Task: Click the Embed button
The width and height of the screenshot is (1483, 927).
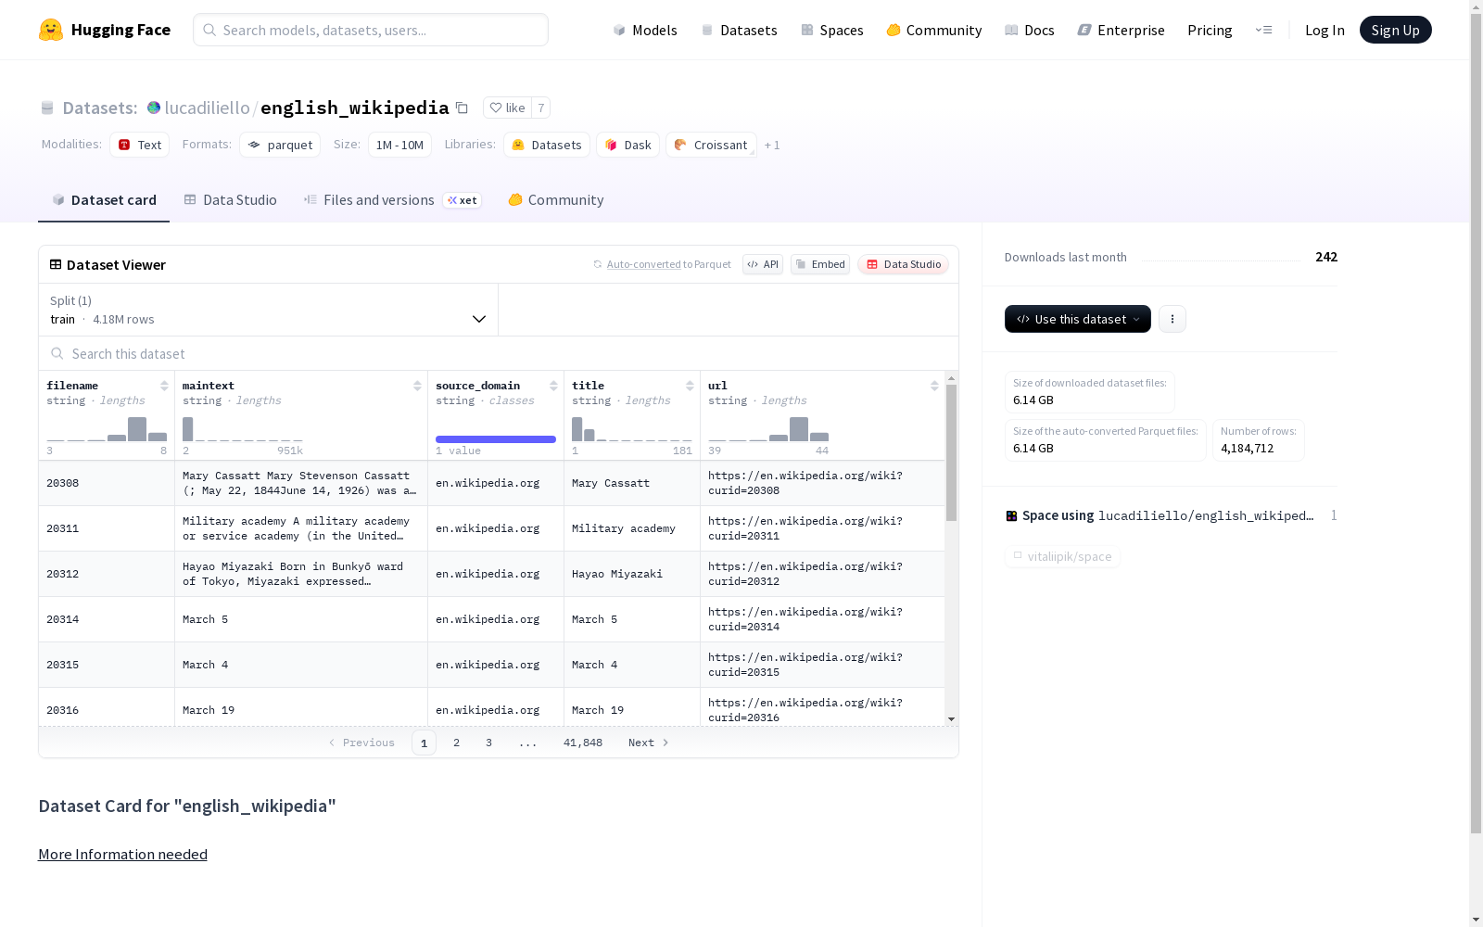Action: point(820,264)
